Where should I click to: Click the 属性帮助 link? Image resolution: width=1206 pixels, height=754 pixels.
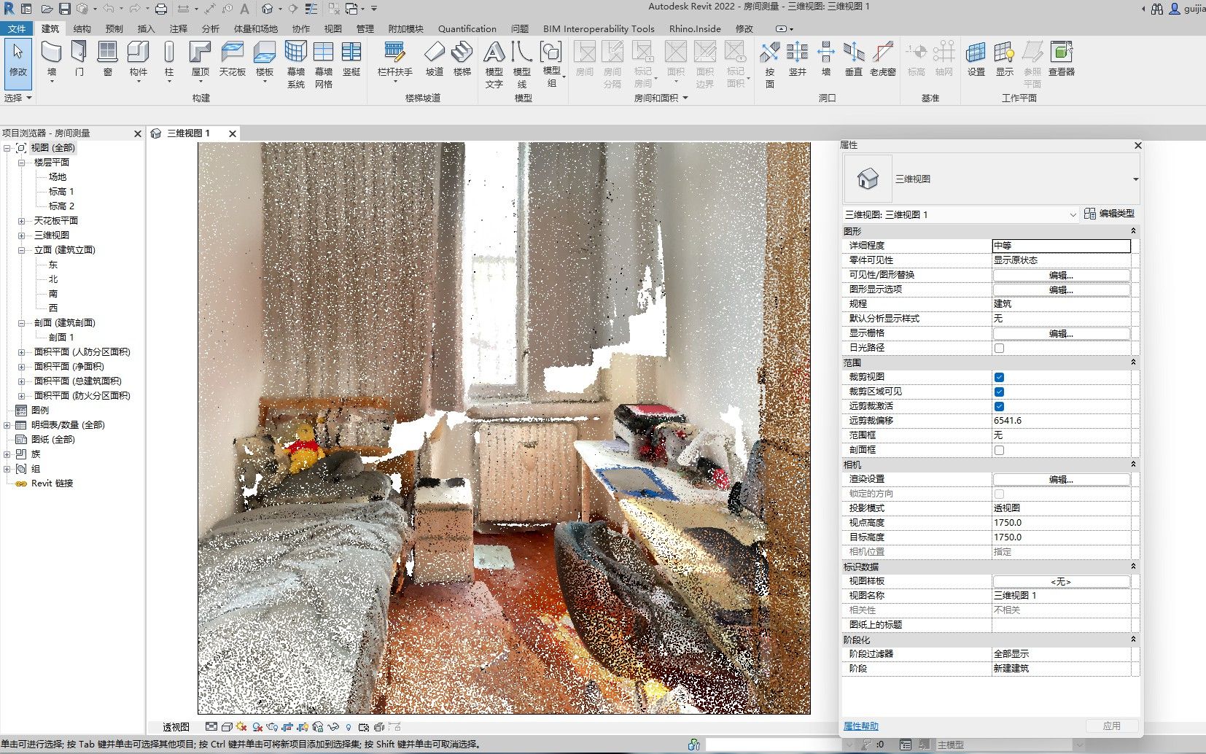tap(860, 726)
